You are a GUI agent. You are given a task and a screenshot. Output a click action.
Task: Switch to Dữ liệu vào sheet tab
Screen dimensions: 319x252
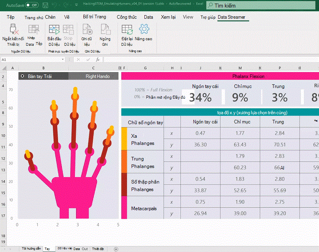tap(65, 248)
